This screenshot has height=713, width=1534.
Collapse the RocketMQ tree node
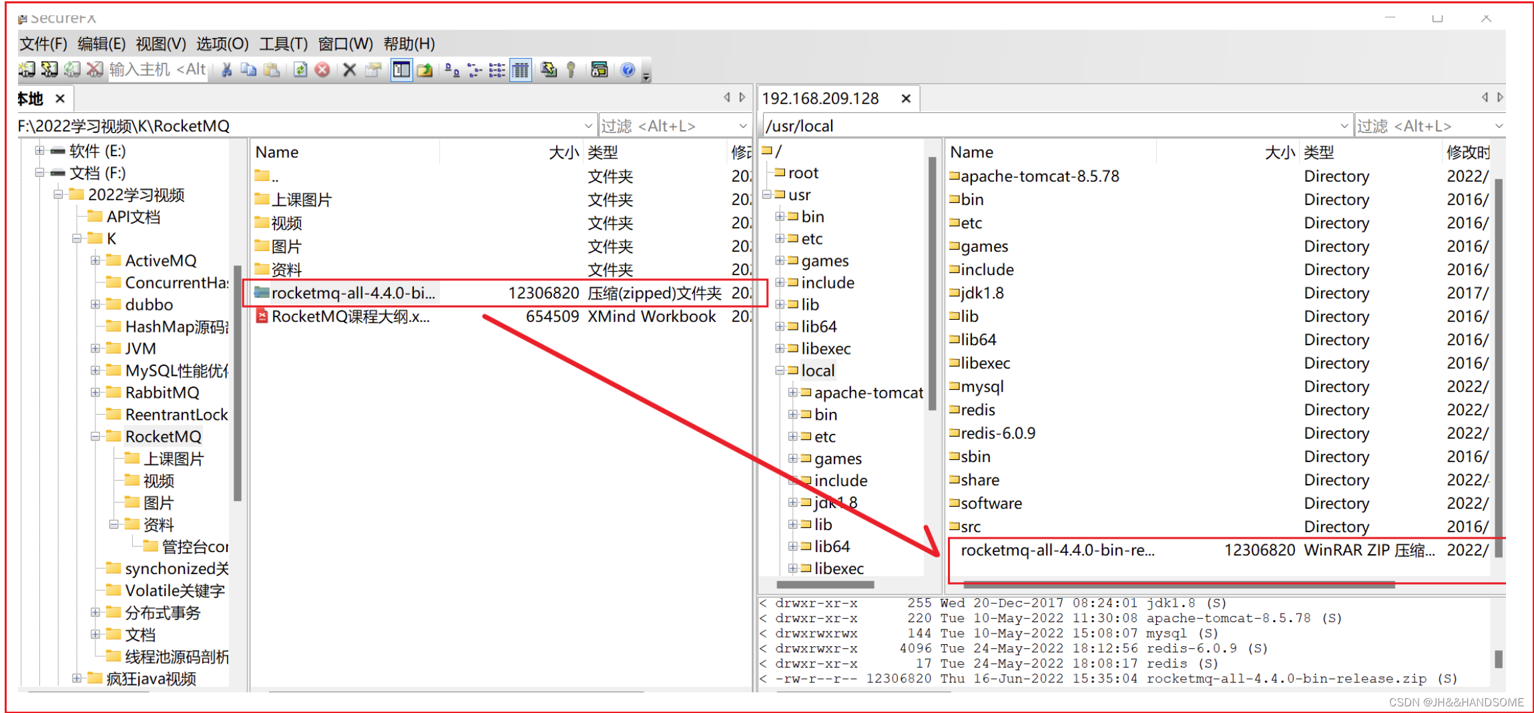coord(95,437)
